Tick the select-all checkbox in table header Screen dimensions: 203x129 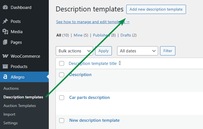point(62,64)
